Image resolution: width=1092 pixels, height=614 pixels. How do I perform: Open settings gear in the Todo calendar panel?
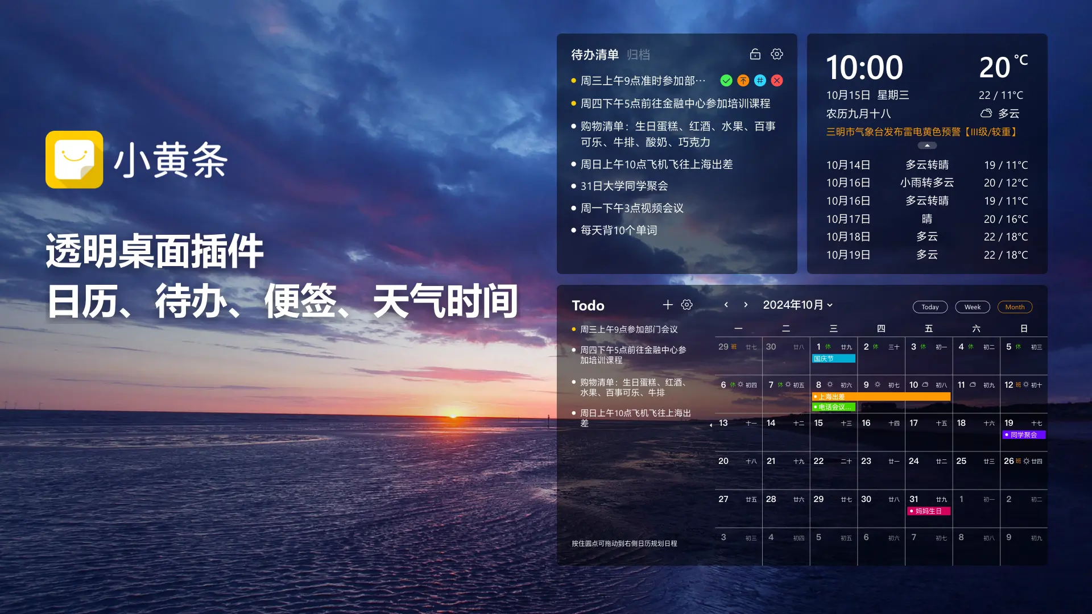pyautogui.click(x=686, y=305)
